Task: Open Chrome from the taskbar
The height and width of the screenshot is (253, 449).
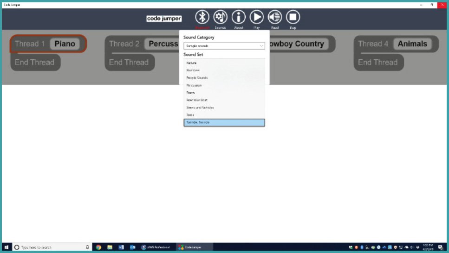Action: click(98, 247)
